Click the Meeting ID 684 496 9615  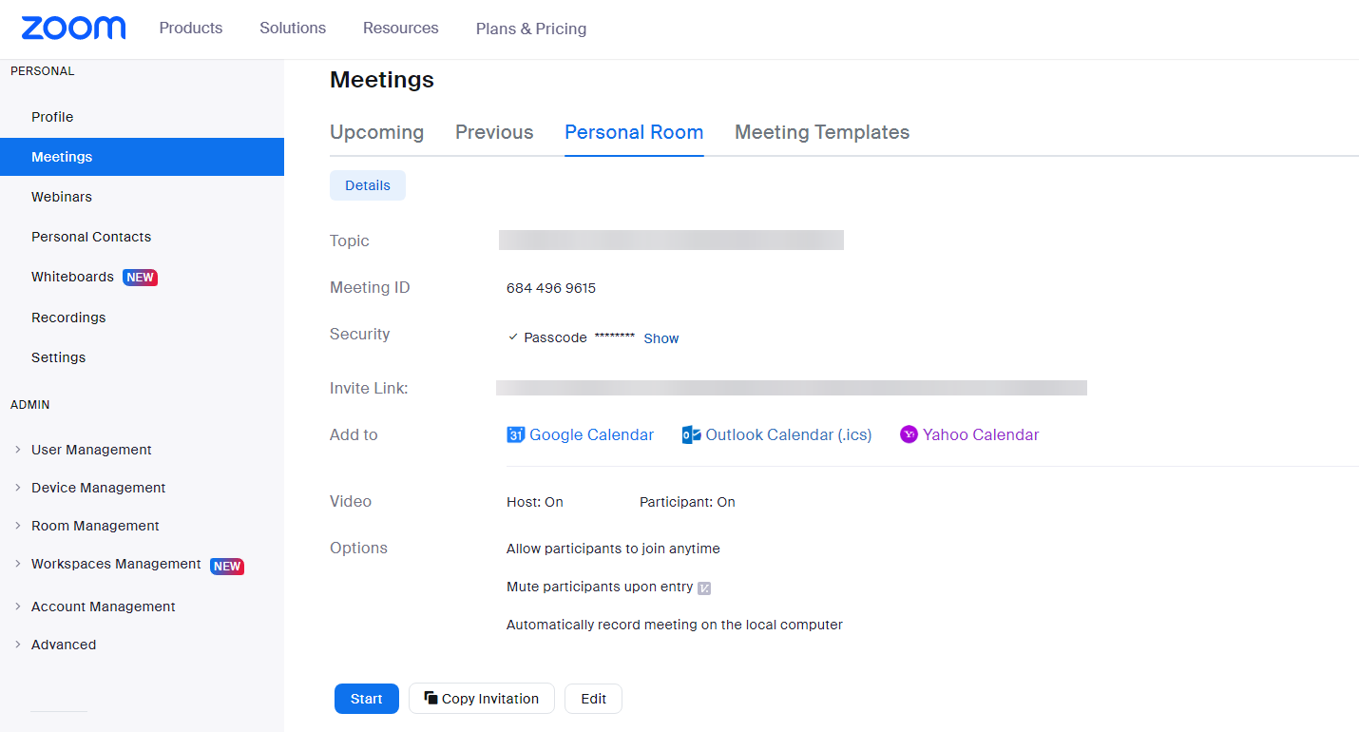[x=551, y=288]
